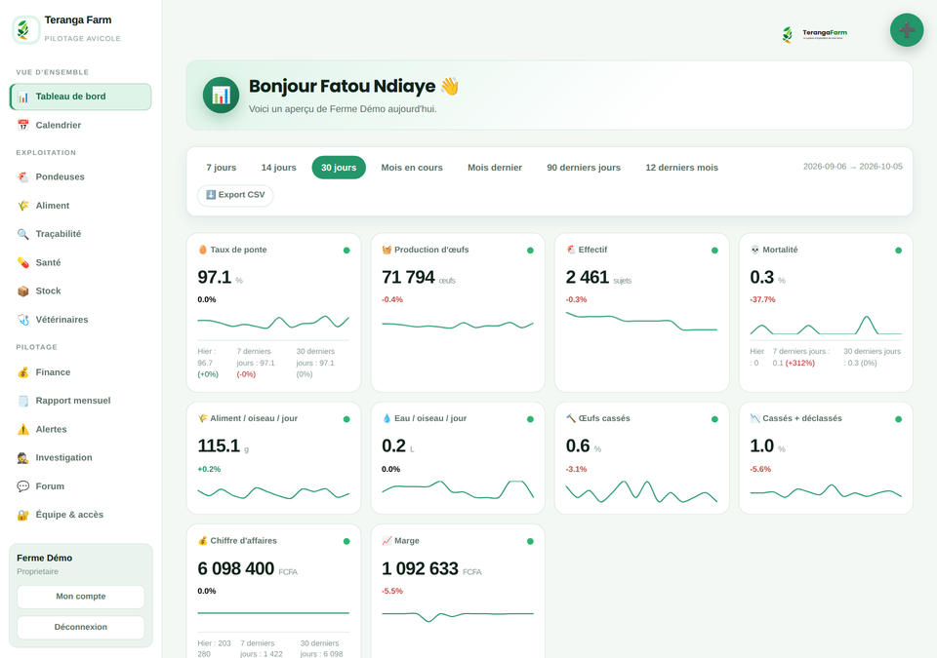Click the chicken icon on Effectif card
The width and height of the screenshot is (937, 658).
coord(571,250)
